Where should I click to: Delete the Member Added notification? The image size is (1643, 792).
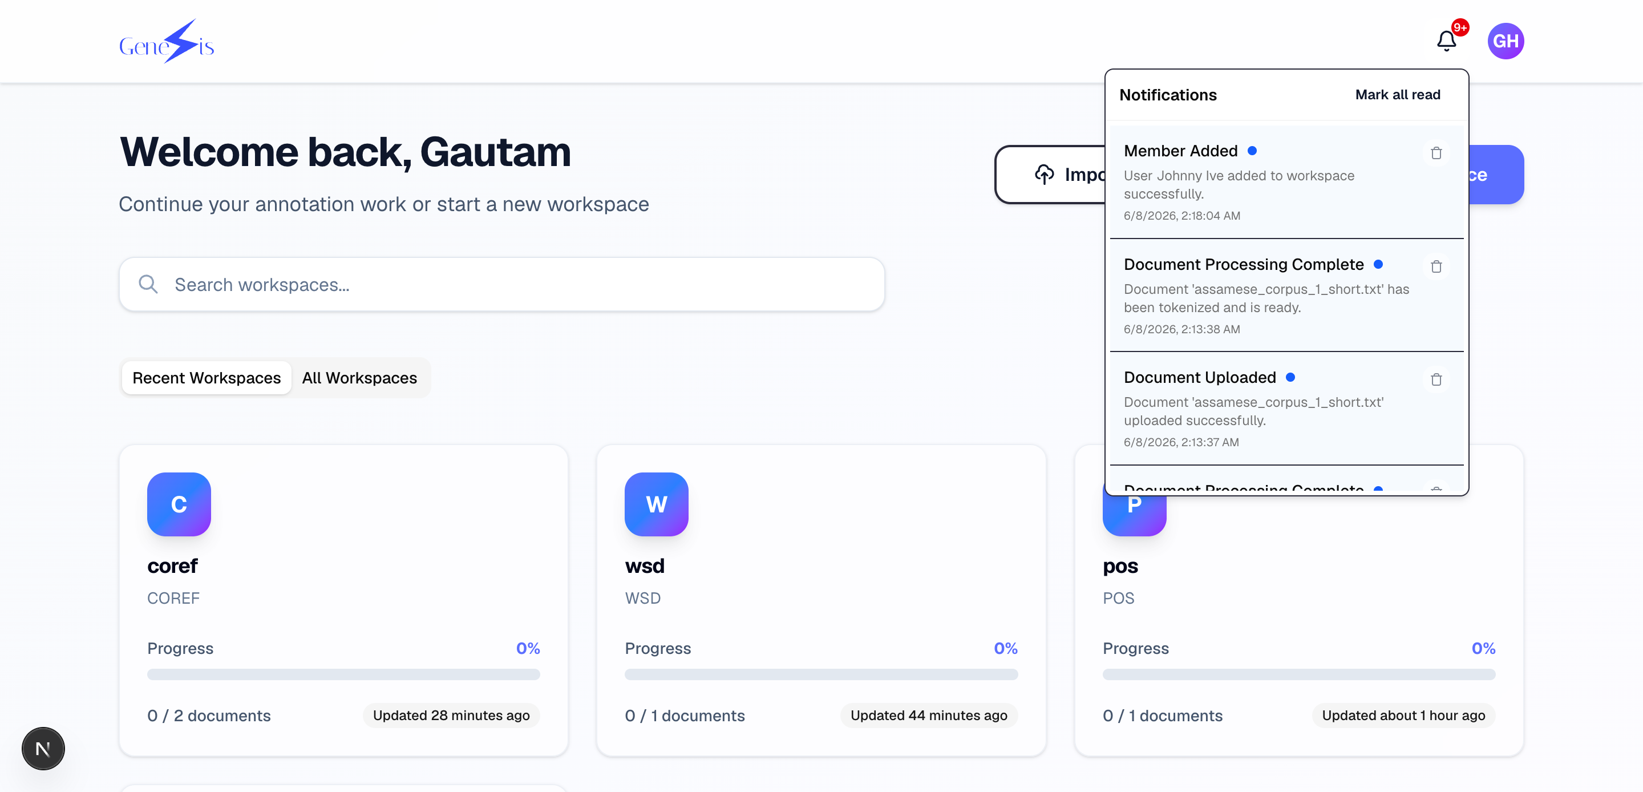point(1436,153)
